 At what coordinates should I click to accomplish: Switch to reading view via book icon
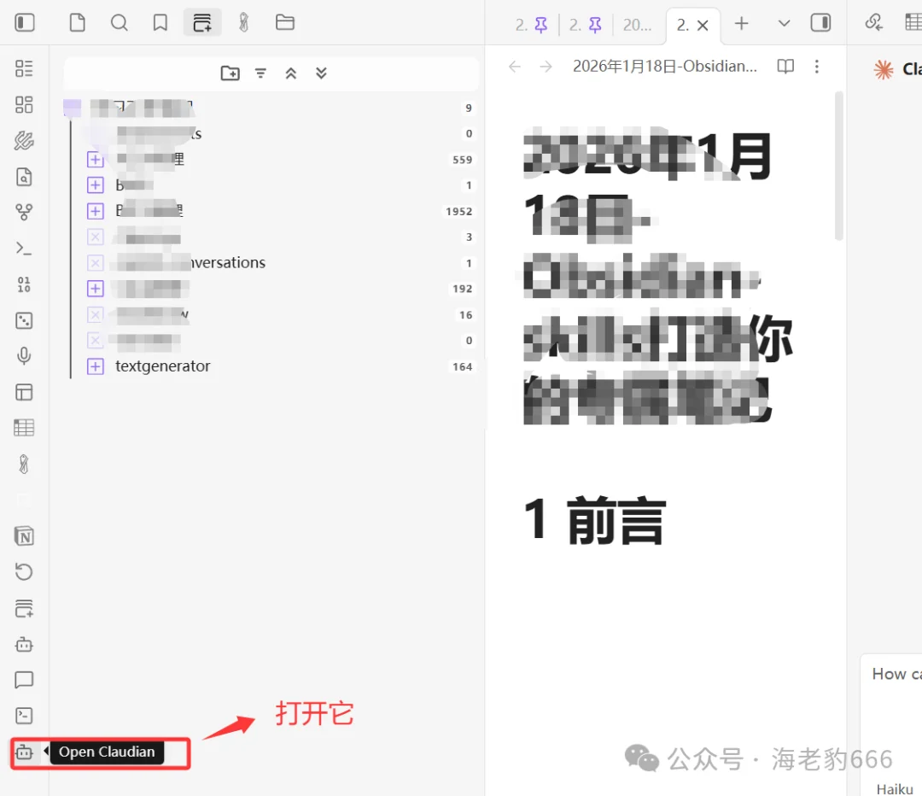click(784, 66)
